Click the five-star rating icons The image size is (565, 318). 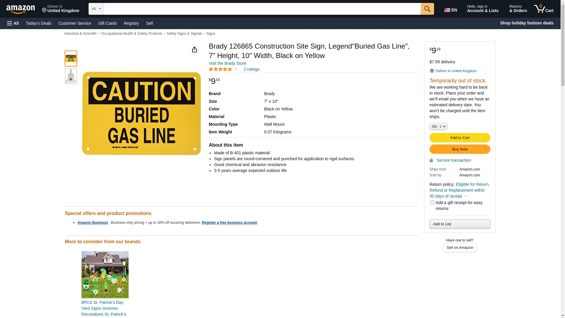tap(220, 69)
